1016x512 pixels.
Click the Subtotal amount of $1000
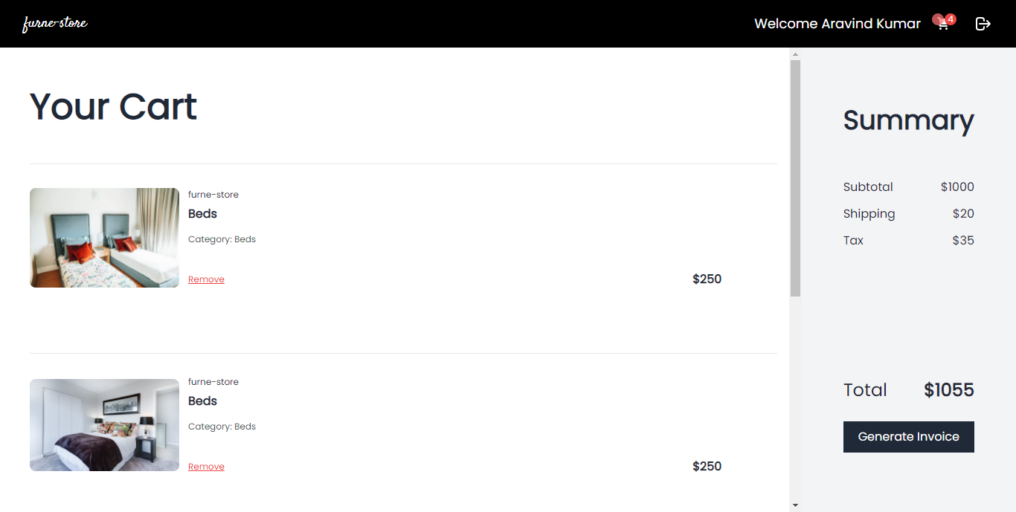coord(957,187)
